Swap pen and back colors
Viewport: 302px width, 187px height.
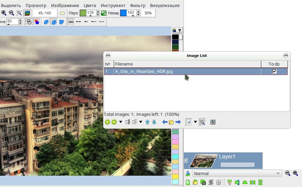[104, 13]
